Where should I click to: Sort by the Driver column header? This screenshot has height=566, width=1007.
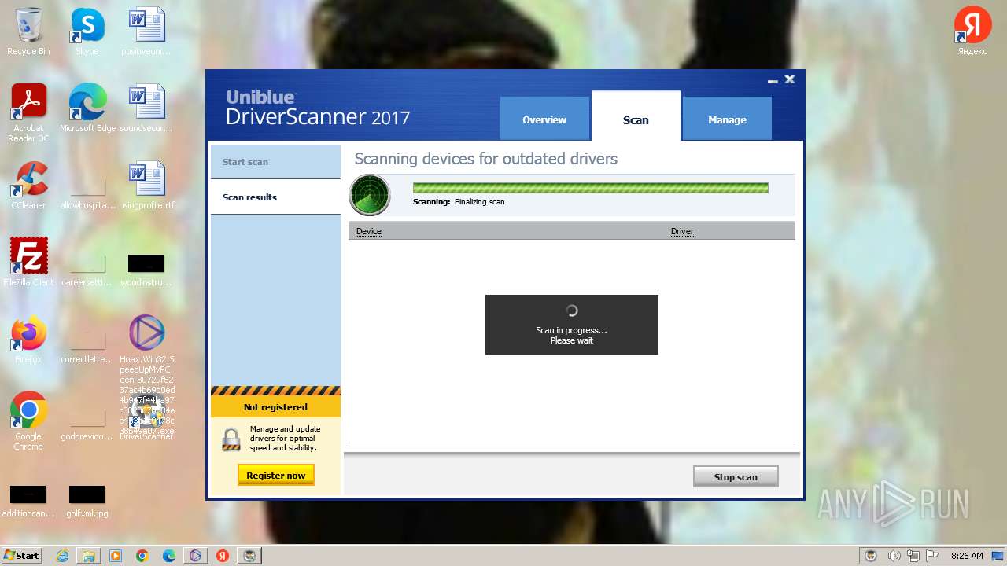tap(682, 231)
